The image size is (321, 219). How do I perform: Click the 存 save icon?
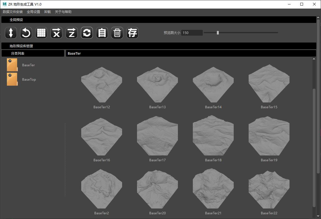pos(132,33)
